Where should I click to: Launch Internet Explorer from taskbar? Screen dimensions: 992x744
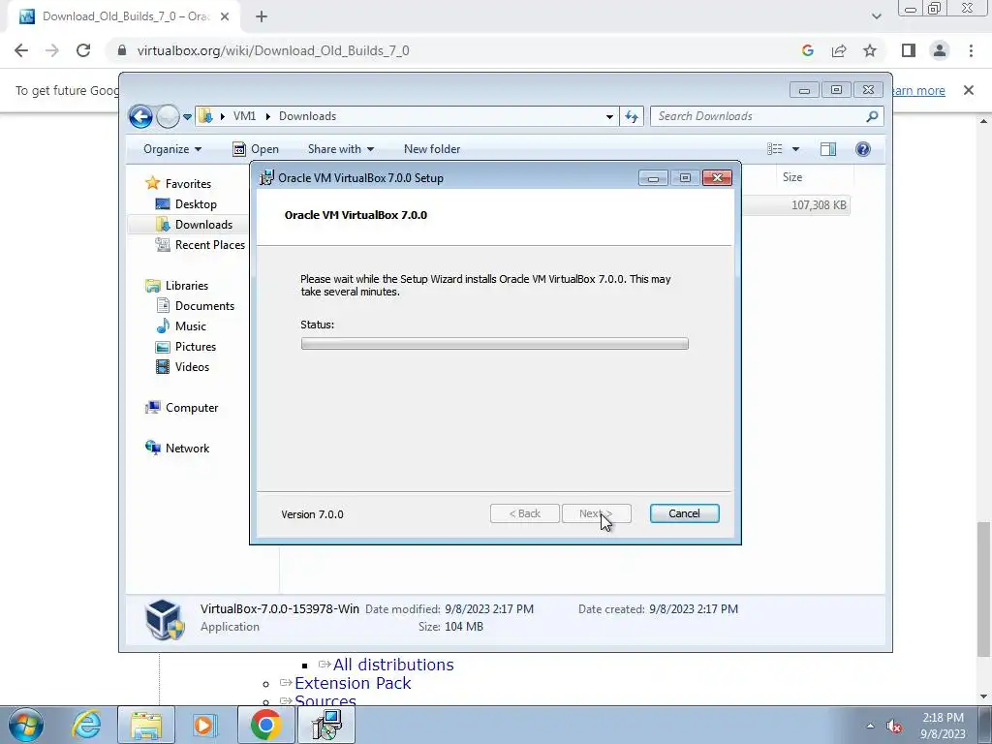point(86,725)
